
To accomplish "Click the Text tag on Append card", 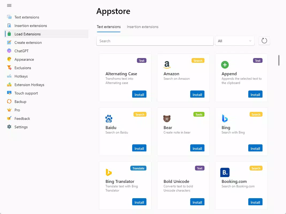I will pyautogui.click(x=258, y=60).
